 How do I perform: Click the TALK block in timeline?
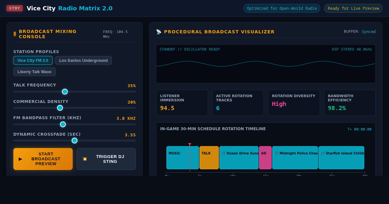click(x=209, y=158)
